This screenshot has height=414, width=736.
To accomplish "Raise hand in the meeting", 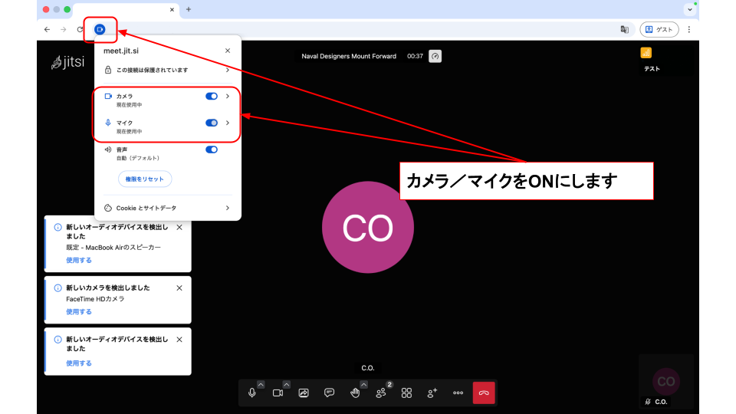I will [x=355, y=393].
